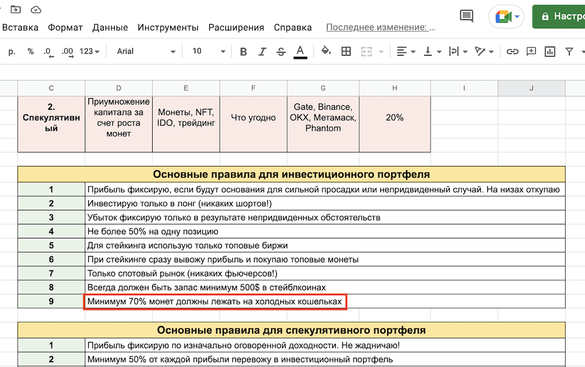Viewport: 585px width, 367px height.
Task: Open the font size 10 dropdown
Action: [209, 51]
